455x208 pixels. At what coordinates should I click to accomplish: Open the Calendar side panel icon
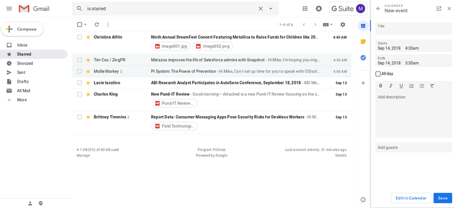click(x=363, y=26)
